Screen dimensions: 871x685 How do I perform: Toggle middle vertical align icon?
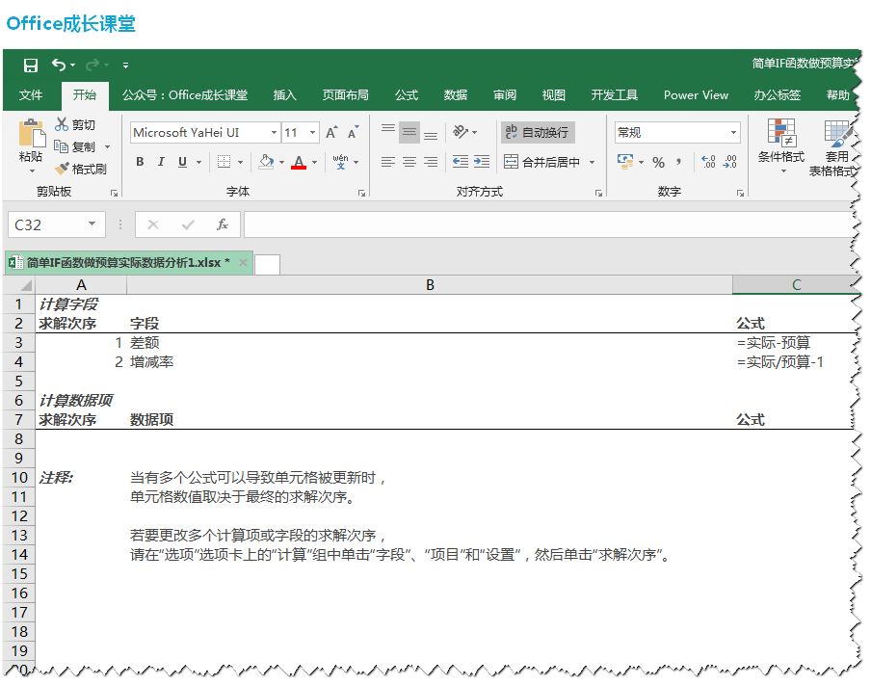click(x=409, y=132)
